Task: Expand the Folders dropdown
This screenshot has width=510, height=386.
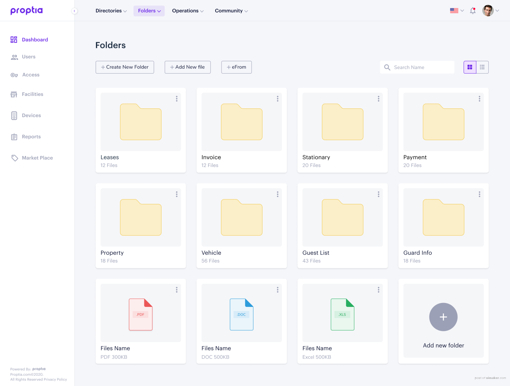Action: pos(149,11)
